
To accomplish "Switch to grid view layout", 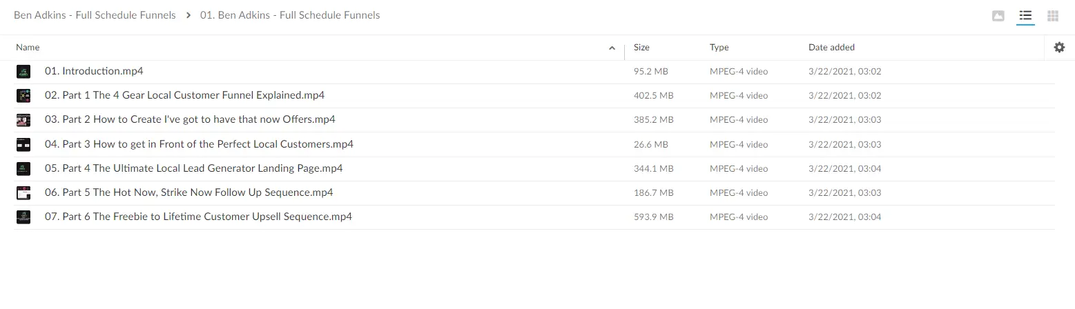I will point(1053,16).
